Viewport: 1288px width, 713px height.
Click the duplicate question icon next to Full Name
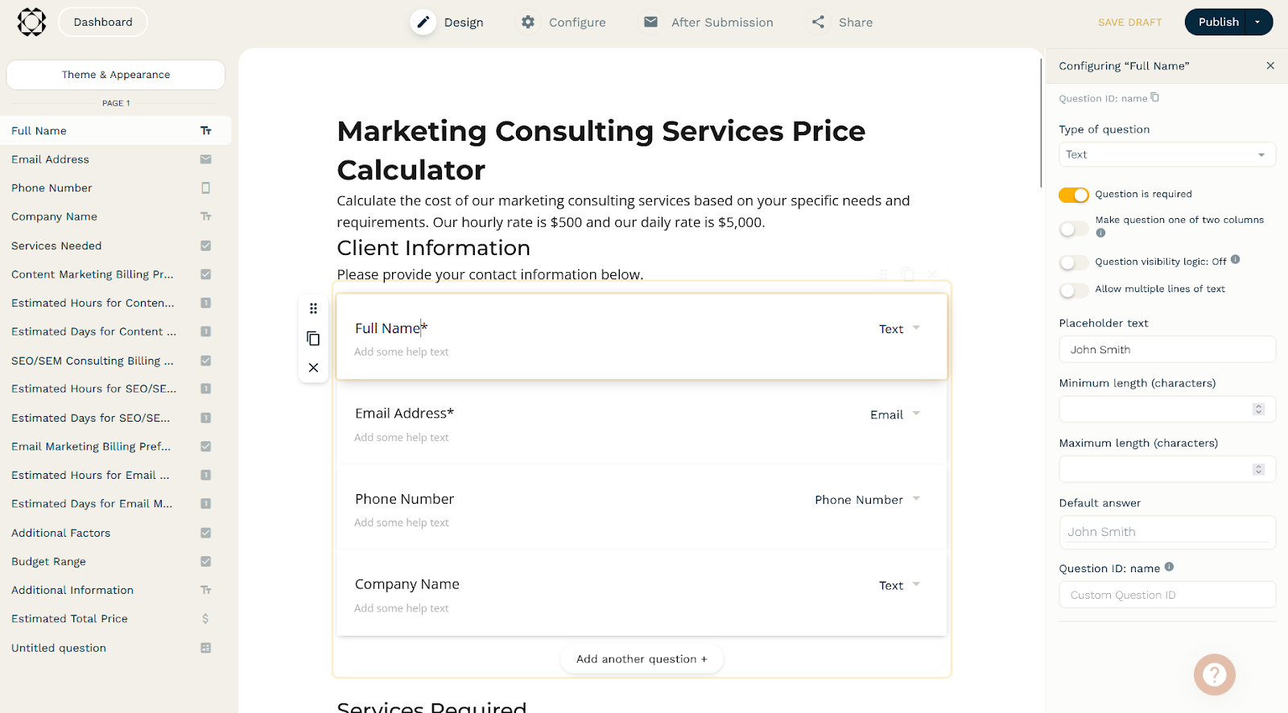click(x=313, y=338)
